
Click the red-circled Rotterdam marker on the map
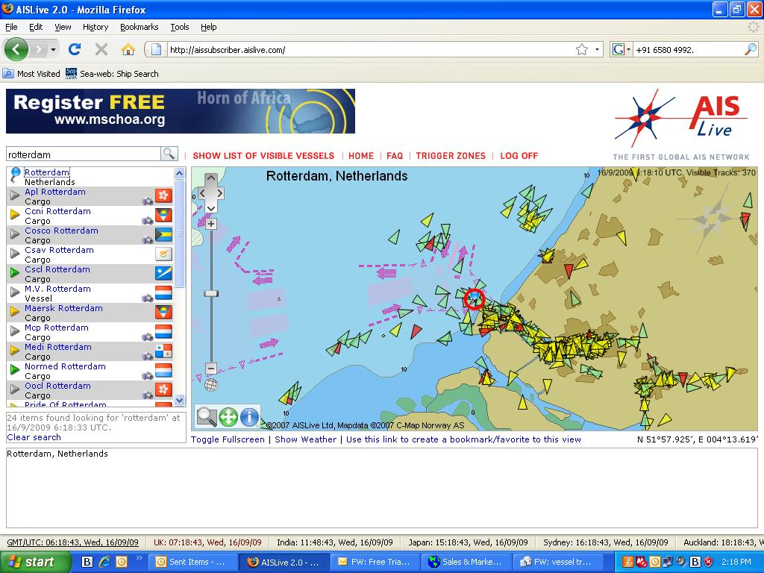click(474, 298)
